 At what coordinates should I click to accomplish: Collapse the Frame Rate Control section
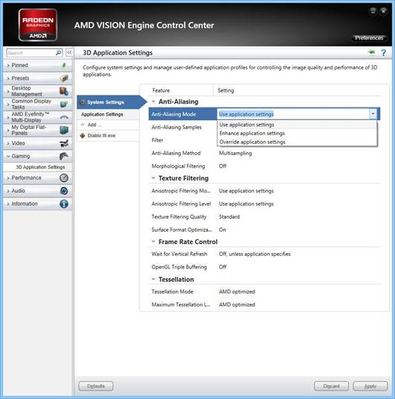[x=154, y=241]
